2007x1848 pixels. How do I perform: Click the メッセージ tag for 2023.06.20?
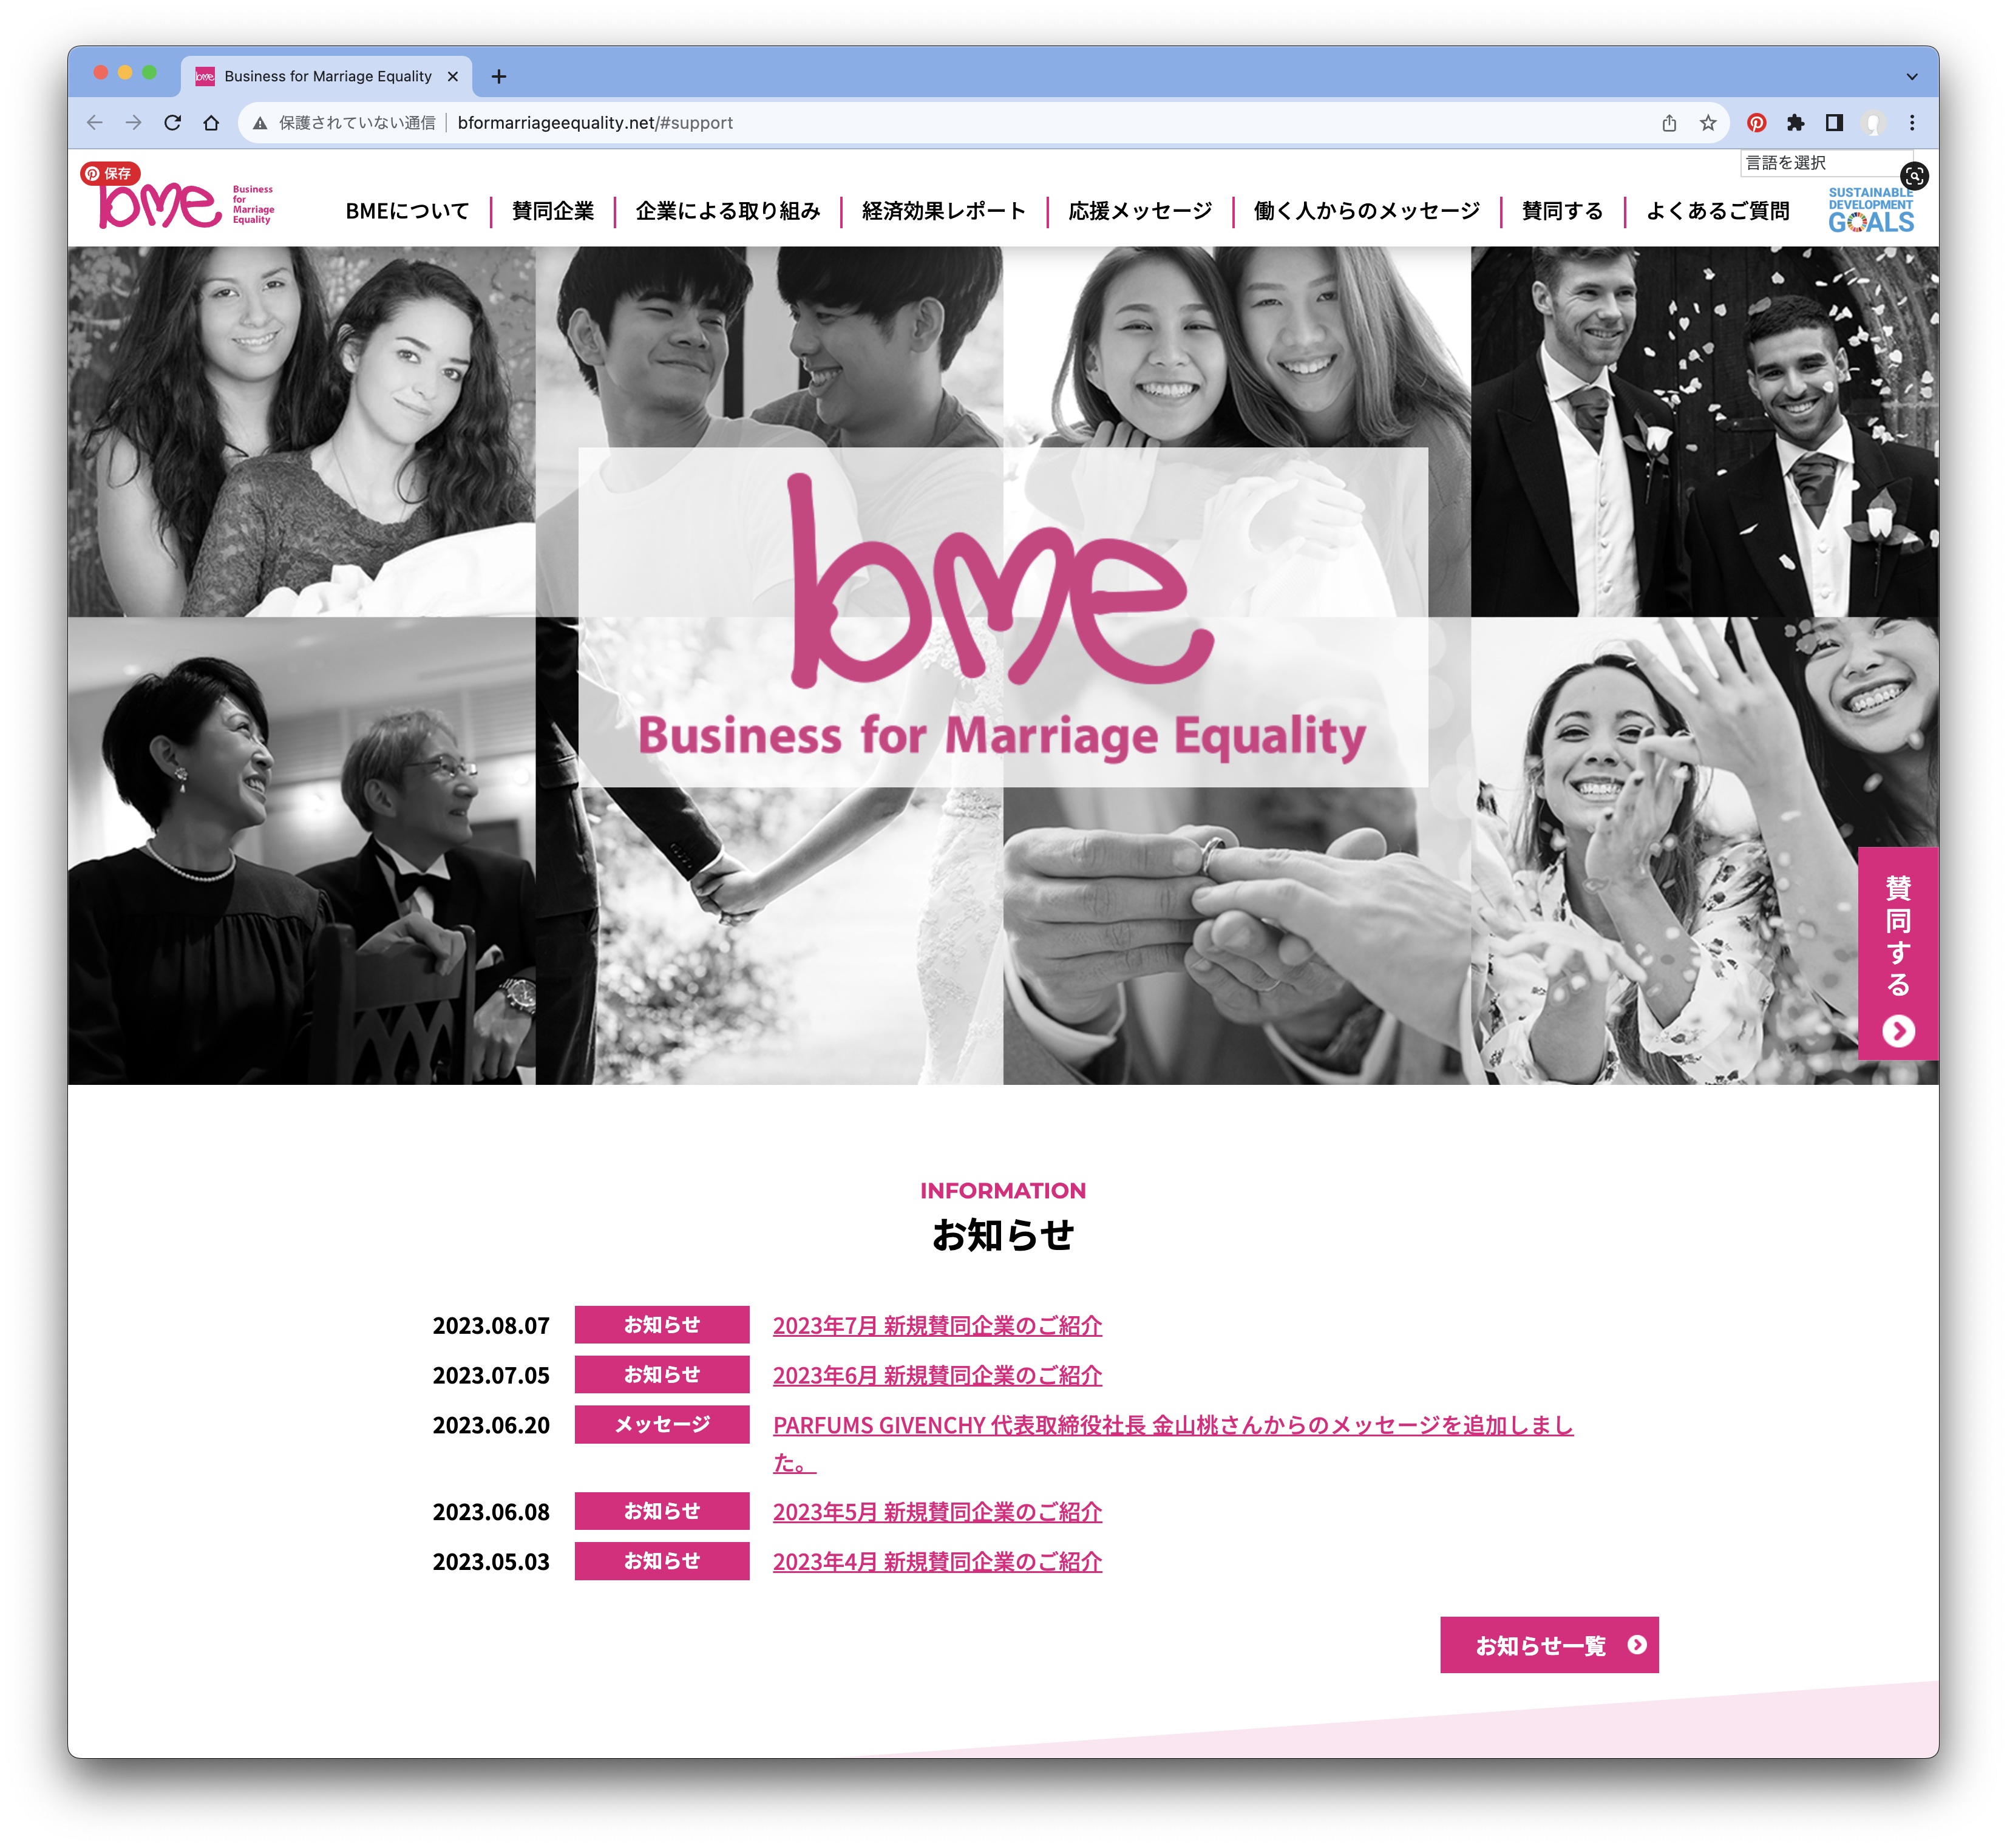point(662,1424)
